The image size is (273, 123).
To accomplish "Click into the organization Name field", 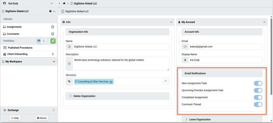I will tap(120, 47).
